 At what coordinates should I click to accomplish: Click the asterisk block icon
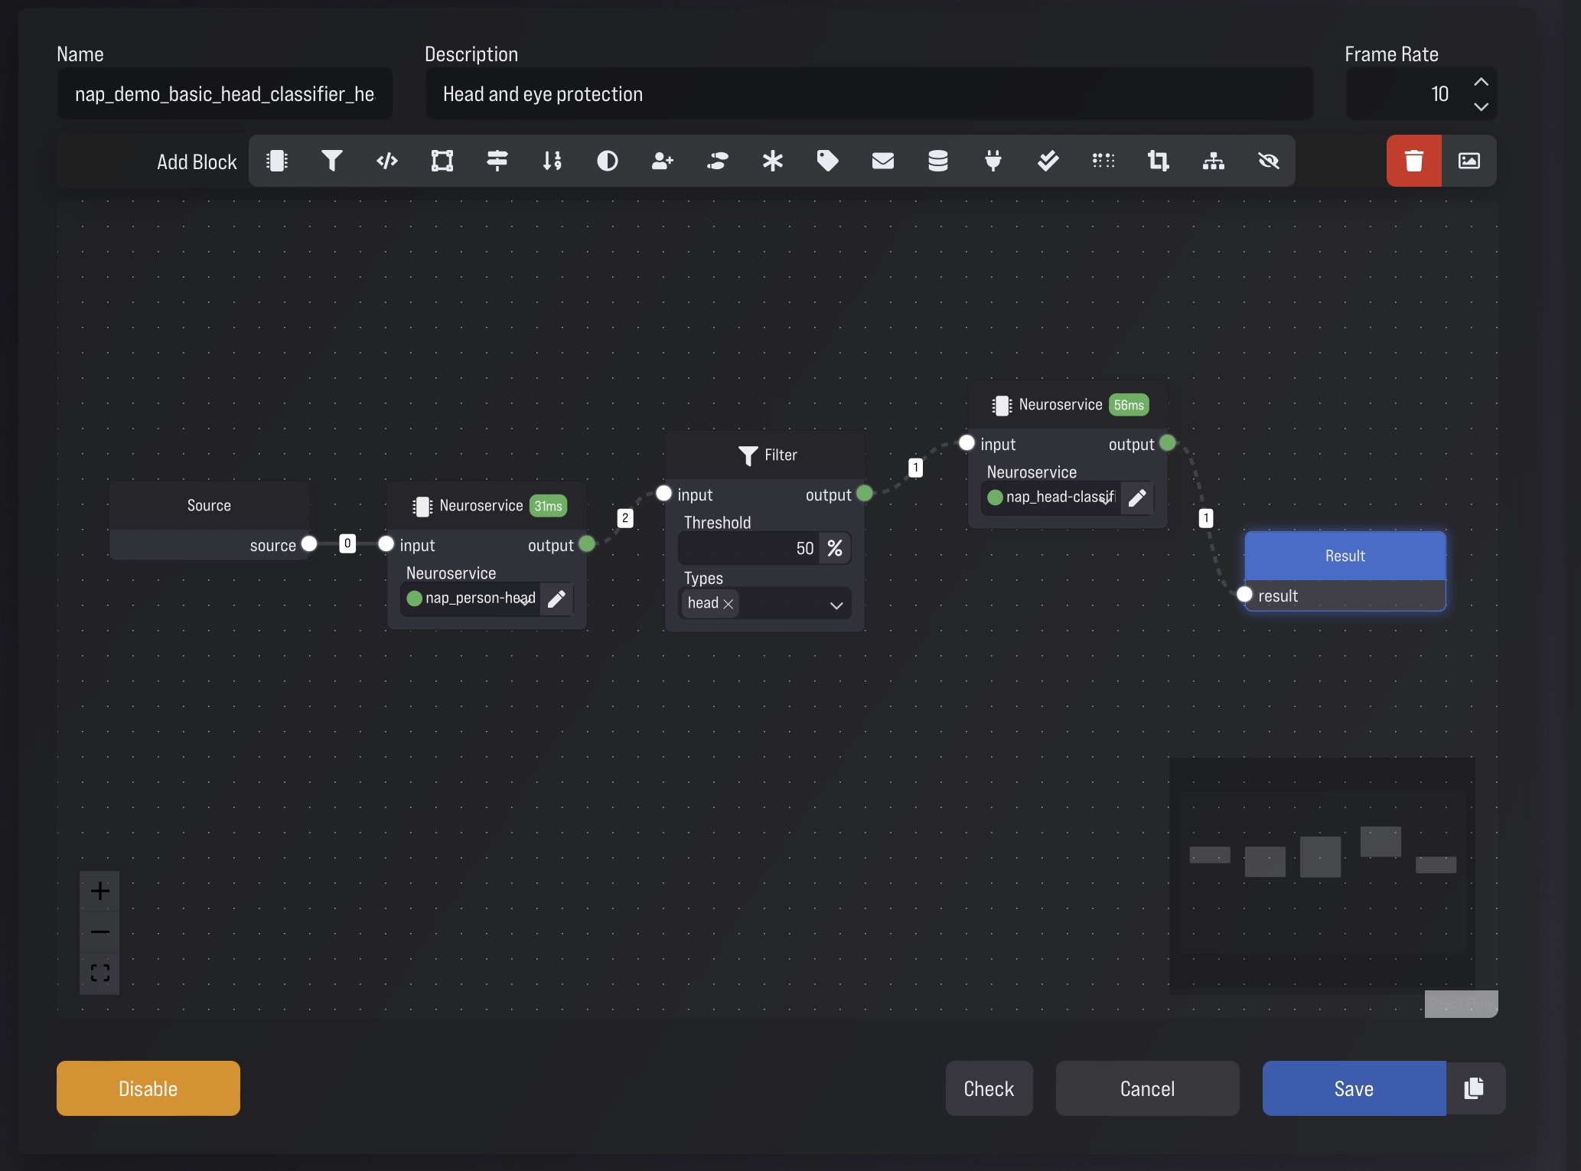[x=773, y=161]
